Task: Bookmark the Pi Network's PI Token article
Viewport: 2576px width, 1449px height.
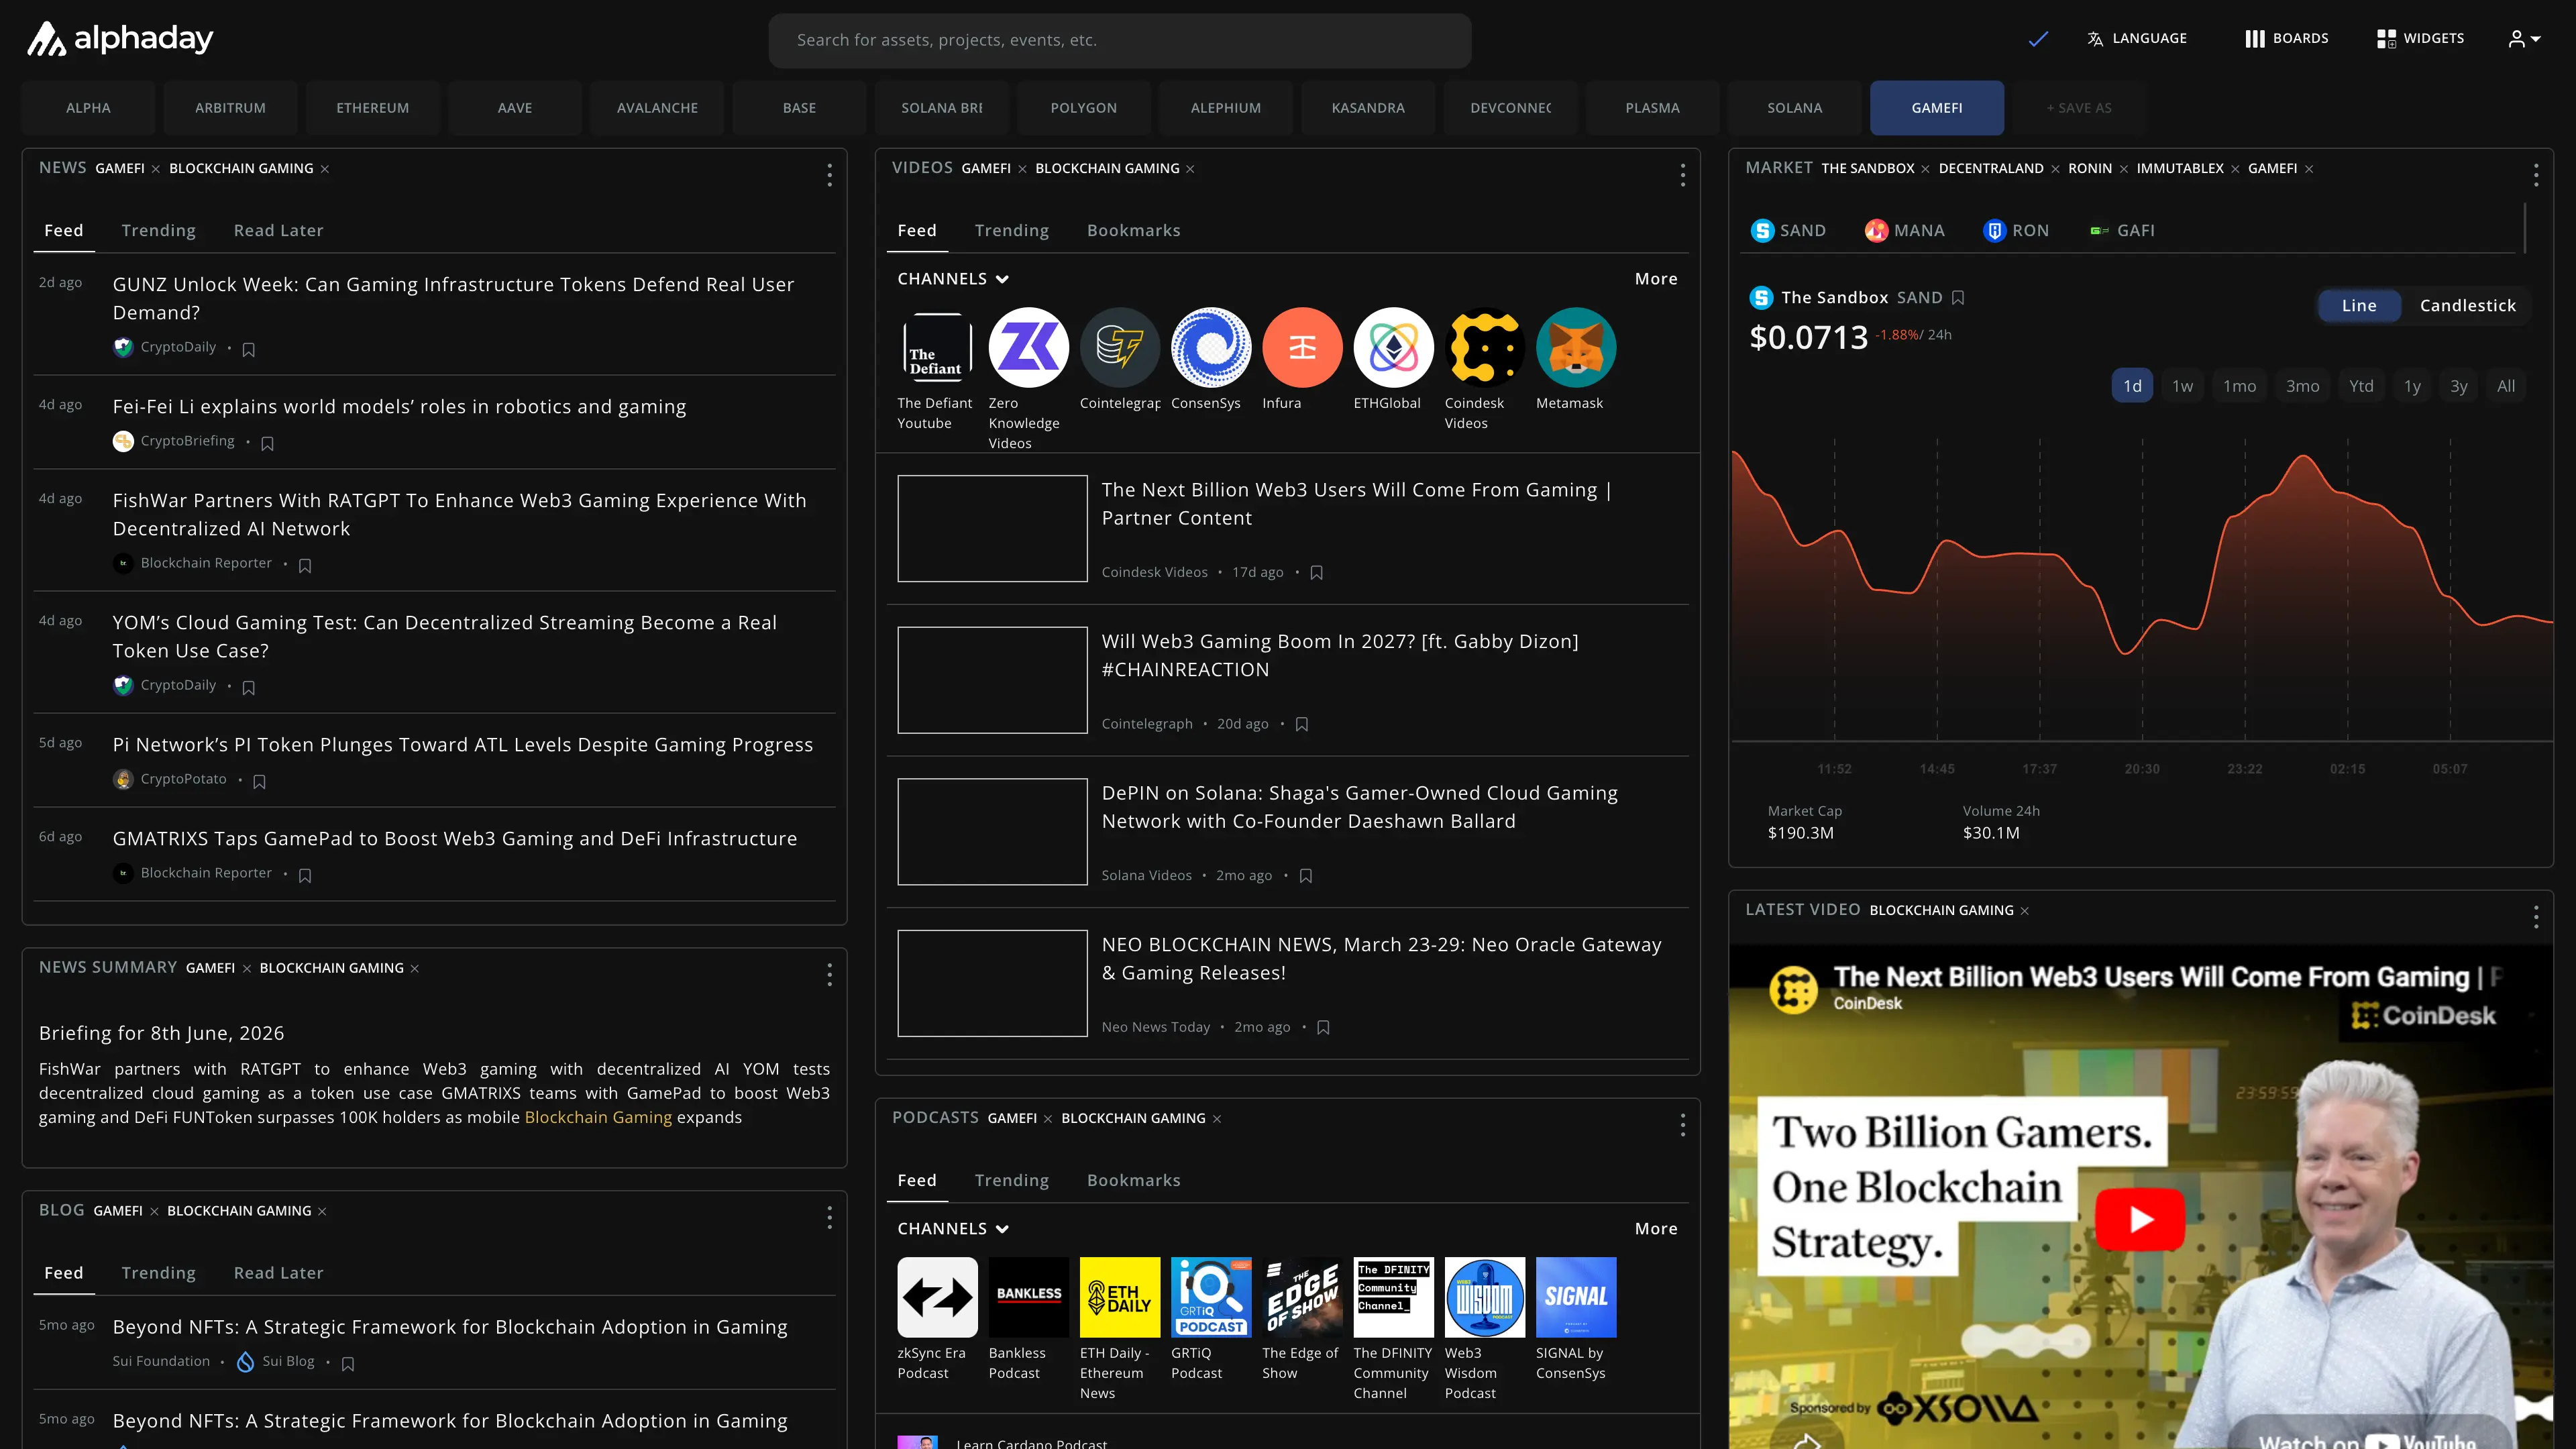Action: pos(259,781)
